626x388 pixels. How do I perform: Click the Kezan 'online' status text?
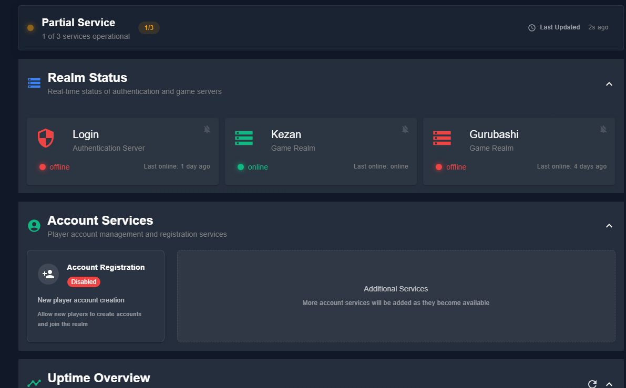point(258,167)
